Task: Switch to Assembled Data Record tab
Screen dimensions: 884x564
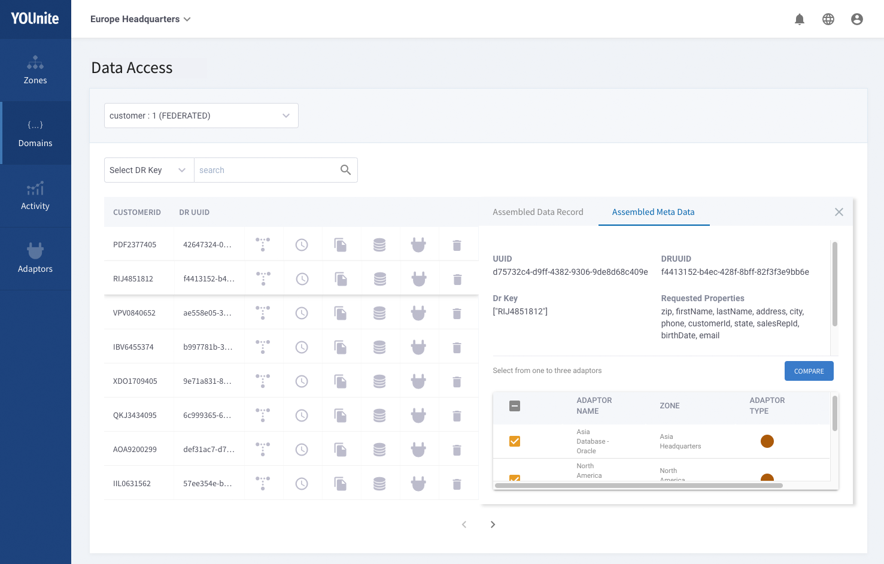Action: coord(538,212)
